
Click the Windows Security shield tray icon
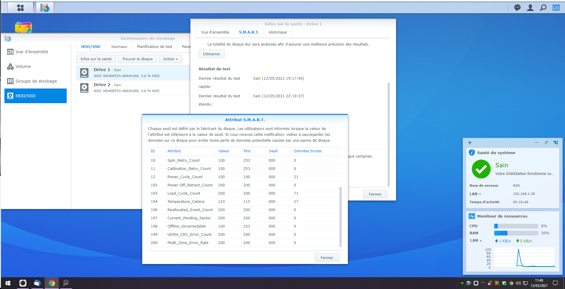(x=504, y=283)
